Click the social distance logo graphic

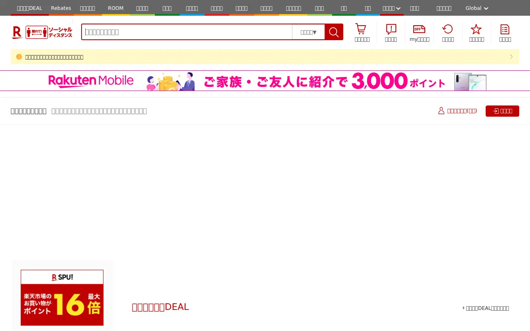coord(49,32)
